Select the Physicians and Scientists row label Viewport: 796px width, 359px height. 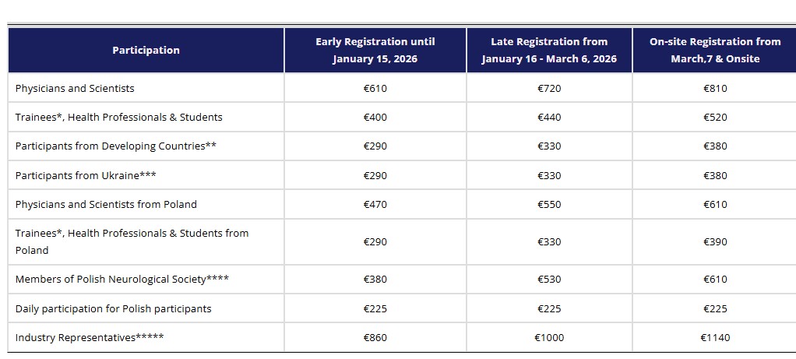(x=75, y=89)
